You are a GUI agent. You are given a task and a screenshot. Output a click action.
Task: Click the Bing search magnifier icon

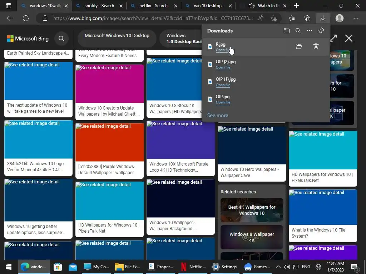(61, 39)
